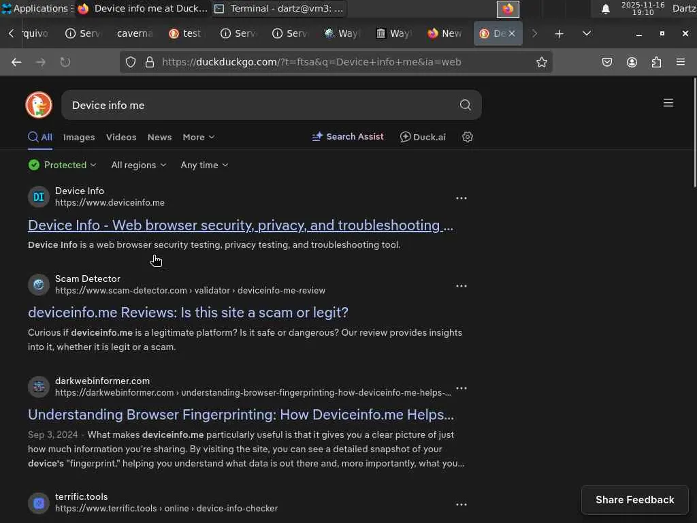The width and height of the screenshot is (697, 523).
Task: Click the page vertical scrollbar
Action: [x=694, y=133]
